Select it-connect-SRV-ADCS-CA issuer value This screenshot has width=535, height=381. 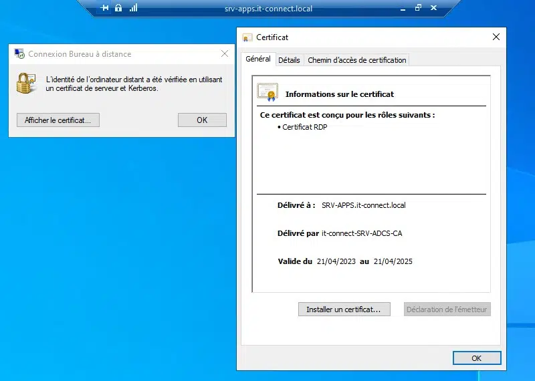coord(362,233)
